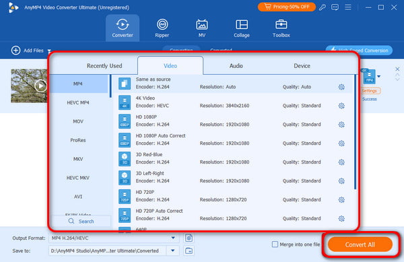Click the preset list scrollbar

[x=356, y=132]
